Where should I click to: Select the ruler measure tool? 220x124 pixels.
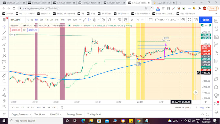(x=4, y=75)
